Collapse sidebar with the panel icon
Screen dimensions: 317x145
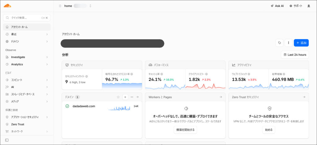click(x=7, y=140)
